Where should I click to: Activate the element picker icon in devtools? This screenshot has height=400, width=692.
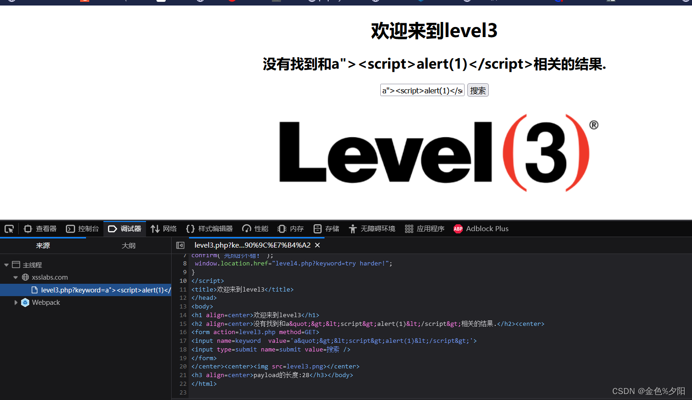(x=9, y=229)
